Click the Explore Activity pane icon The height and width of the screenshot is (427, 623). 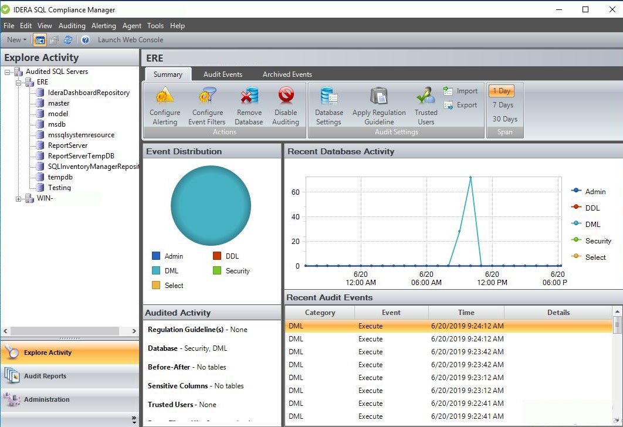point(12,353)
